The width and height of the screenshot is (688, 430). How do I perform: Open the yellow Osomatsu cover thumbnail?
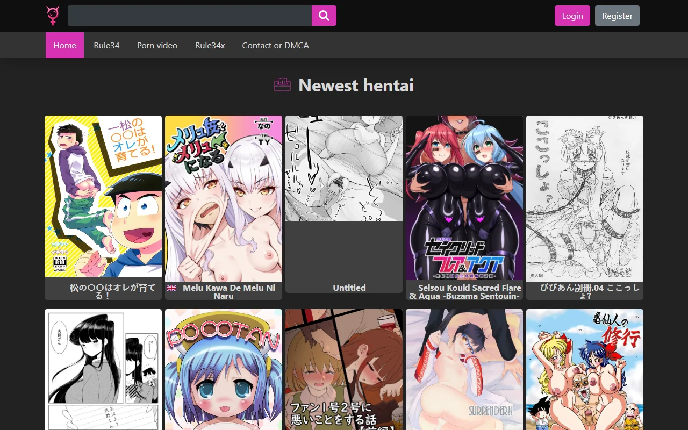tap(103, 196)
